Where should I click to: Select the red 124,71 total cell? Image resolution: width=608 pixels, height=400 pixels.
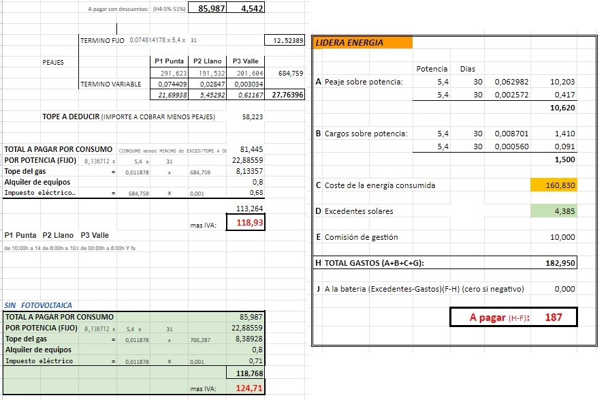point(246,388)
